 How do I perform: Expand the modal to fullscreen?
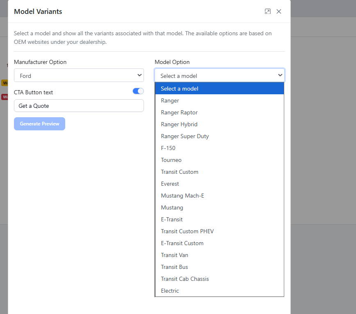click(268, 11)
